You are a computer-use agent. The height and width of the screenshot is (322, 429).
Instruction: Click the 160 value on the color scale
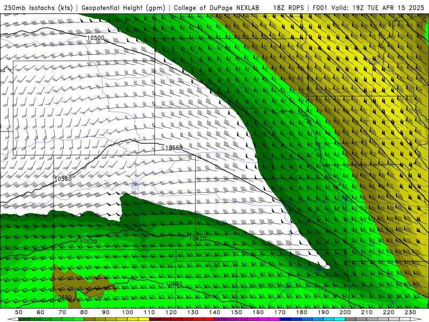coord(258,312)
